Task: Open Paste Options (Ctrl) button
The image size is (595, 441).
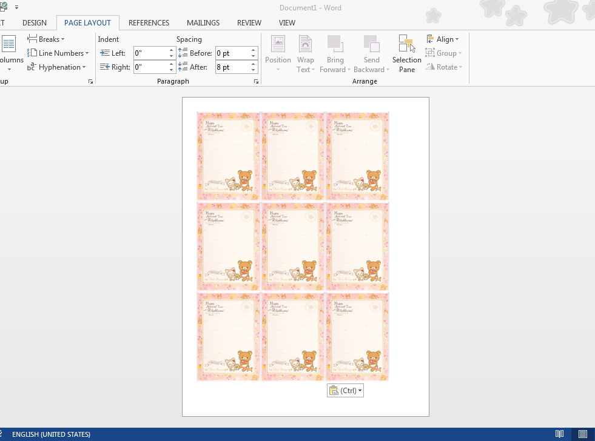Action: pyautogui.click(x=345, y=391)
